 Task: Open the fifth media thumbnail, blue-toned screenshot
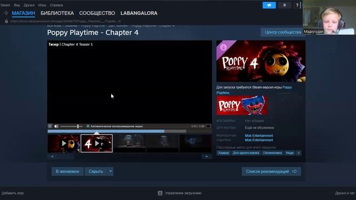point(195,143)
